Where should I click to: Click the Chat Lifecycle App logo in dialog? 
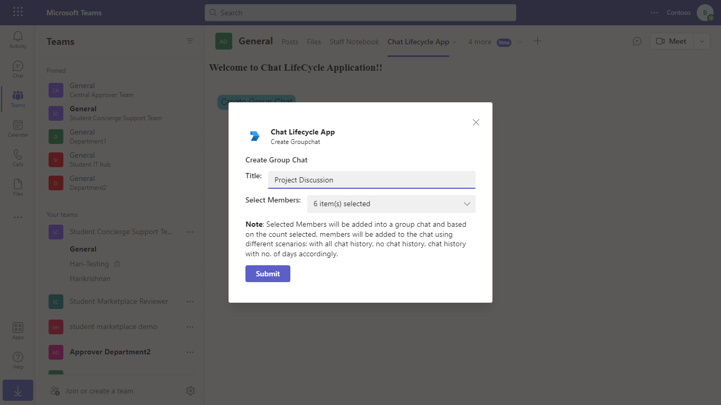click(x=254, y=136)
